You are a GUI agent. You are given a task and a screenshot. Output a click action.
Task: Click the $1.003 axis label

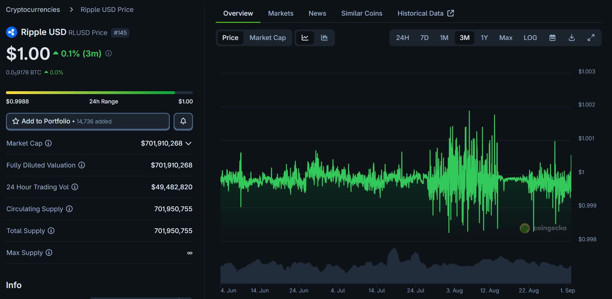click(587, 72)
